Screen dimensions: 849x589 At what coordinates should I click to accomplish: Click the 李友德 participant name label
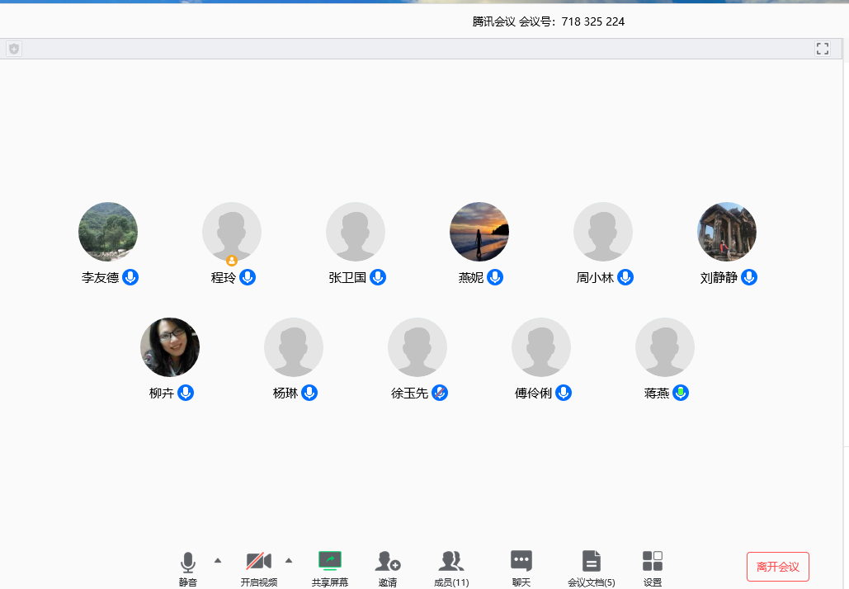[100, 278]
